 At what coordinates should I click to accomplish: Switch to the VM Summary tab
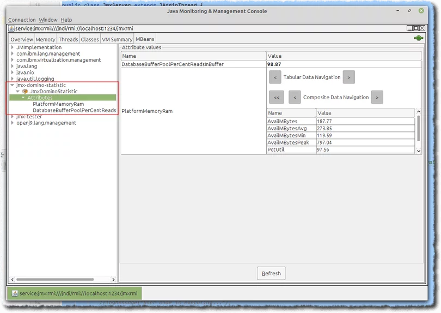point(118,39)
